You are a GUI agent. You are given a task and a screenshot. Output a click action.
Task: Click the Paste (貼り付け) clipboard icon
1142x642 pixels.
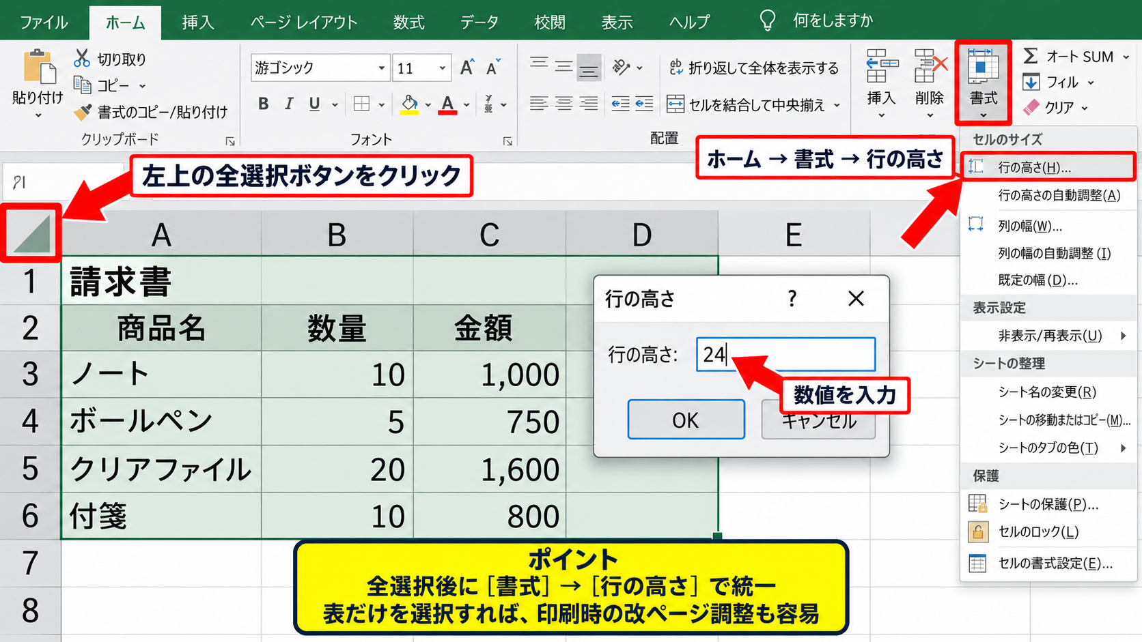point(39,68)
